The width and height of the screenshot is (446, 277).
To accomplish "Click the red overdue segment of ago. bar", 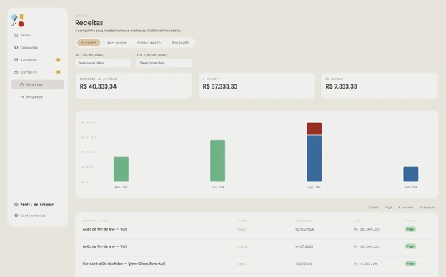I will [314, 129].
